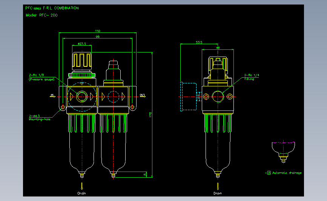This screenshot has height=201, width=327.
Task: Click the 110 width dimension value
Action: click(98, 31)
